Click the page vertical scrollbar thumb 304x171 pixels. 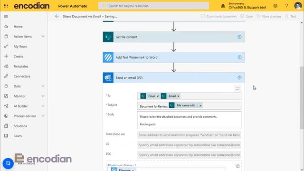(x=302, y=98)
